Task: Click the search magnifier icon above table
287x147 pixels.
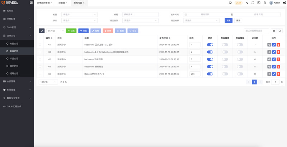Action: (x=280, y=31)
